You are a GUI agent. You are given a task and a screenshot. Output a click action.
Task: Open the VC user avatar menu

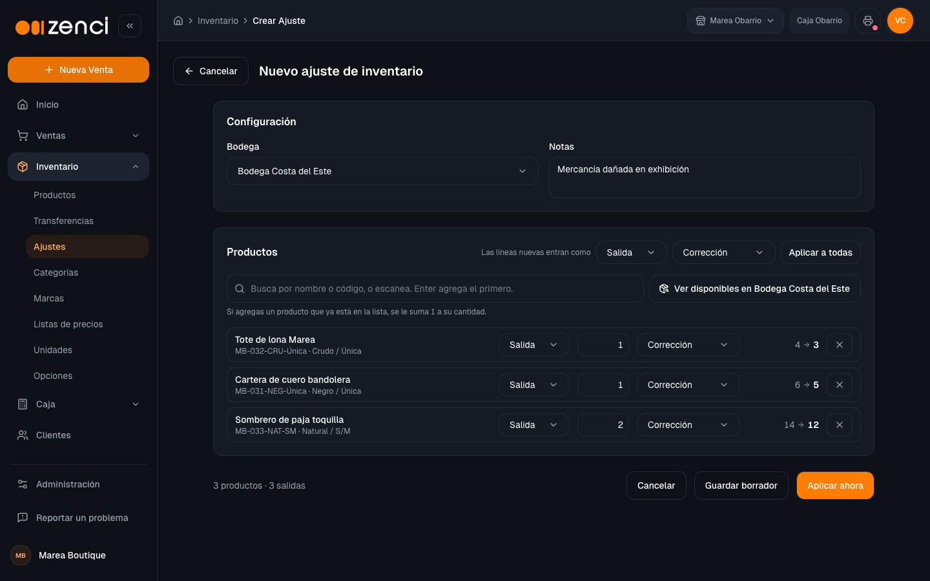click(900, 21)
